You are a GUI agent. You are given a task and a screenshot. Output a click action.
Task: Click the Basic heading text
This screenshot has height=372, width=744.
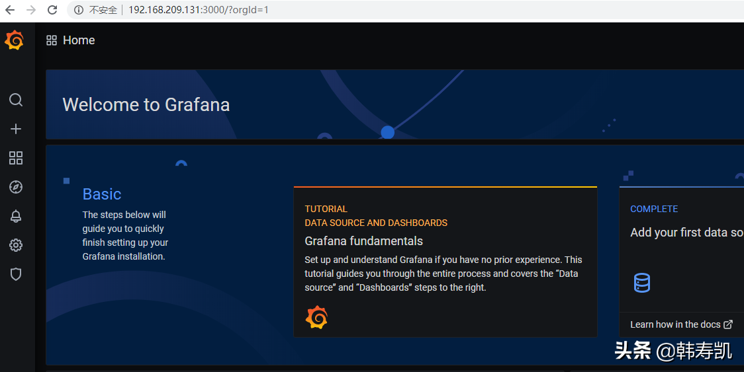click(102, 194)
